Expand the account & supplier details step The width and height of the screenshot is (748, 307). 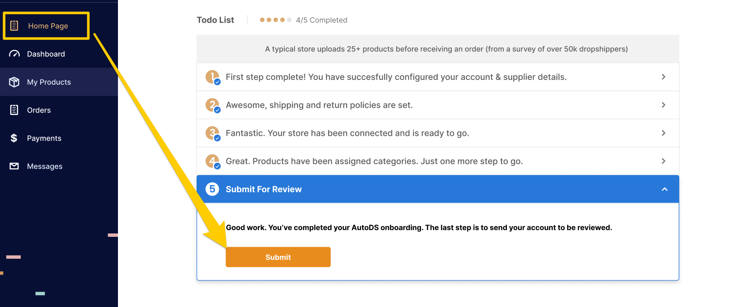click(x=438, y=77)
